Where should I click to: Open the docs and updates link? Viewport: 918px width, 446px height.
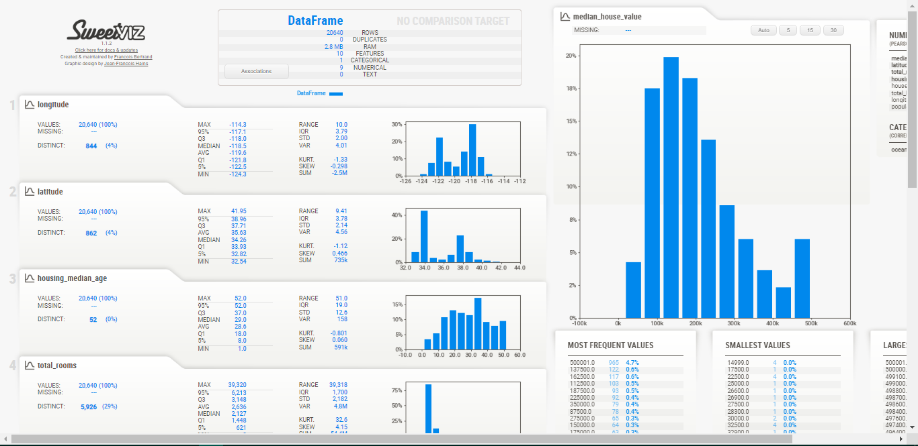tap(106, 50)
